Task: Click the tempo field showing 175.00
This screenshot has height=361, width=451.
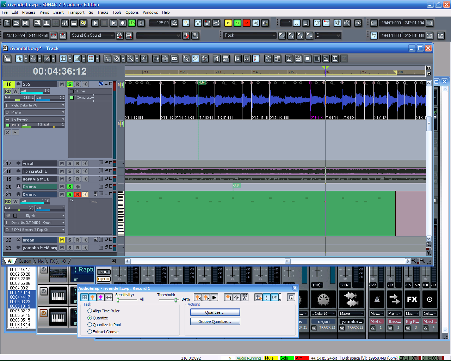Action: 159,23
